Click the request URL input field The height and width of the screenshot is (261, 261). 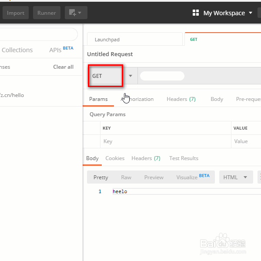199,76
